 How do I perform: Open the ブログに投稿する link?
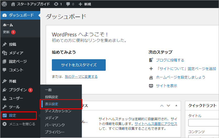(x=170, y=60)
